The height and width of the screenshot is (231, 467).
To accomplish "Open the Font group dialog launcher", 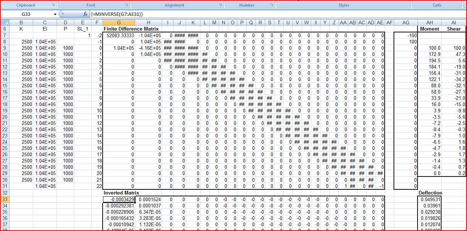I will coord(127,5).
